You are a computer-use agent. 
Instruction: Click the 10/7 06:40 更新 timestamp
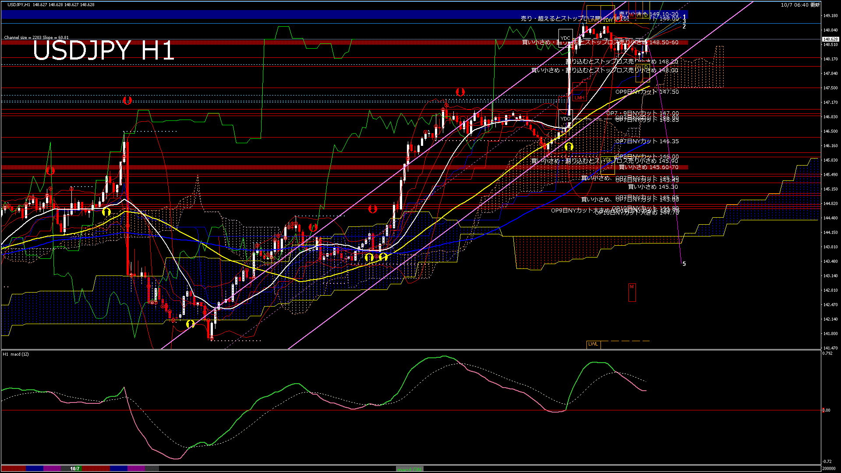pos(800,5)
